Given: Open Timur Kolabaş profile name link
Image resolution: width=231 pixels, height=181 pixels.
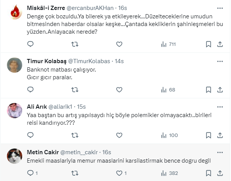Looking at the screenshot, I should [x=47, y=61].
